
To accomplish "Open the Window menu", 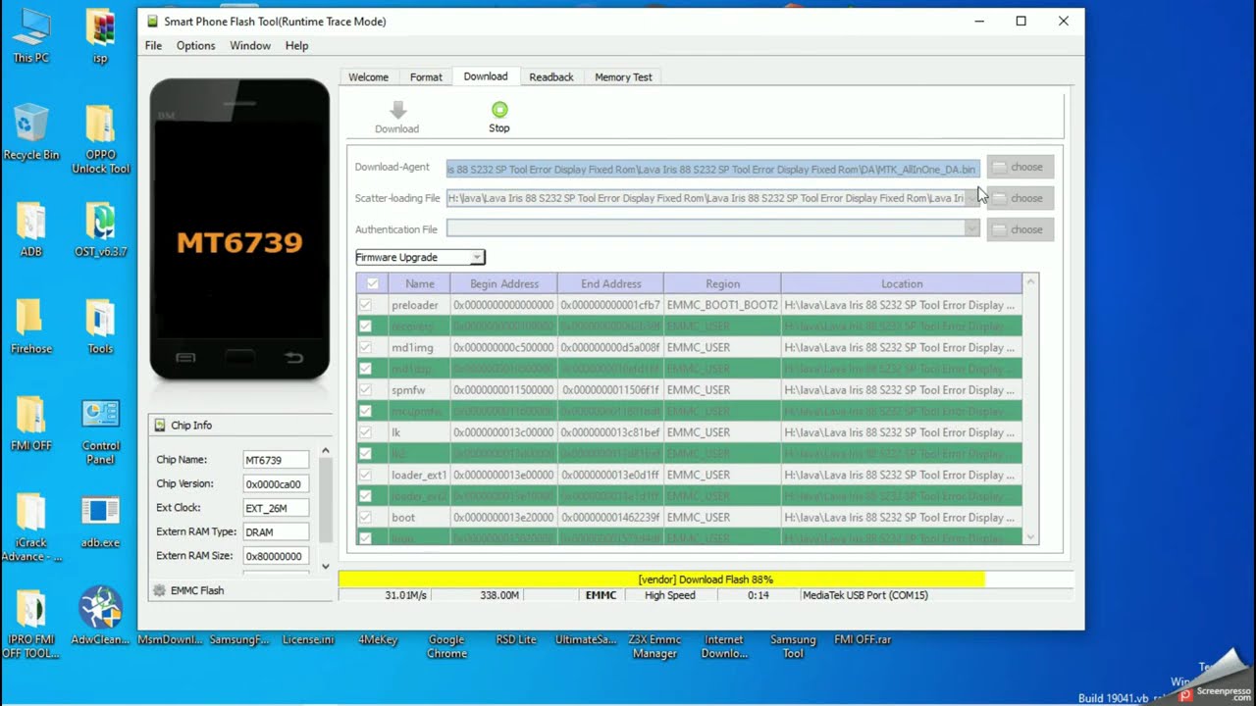I will click(250, 46).
